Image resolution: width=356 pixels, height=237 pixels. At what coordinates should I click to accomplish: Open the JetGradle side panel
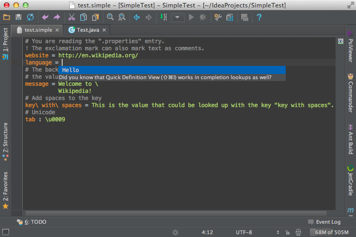point(350,181)
